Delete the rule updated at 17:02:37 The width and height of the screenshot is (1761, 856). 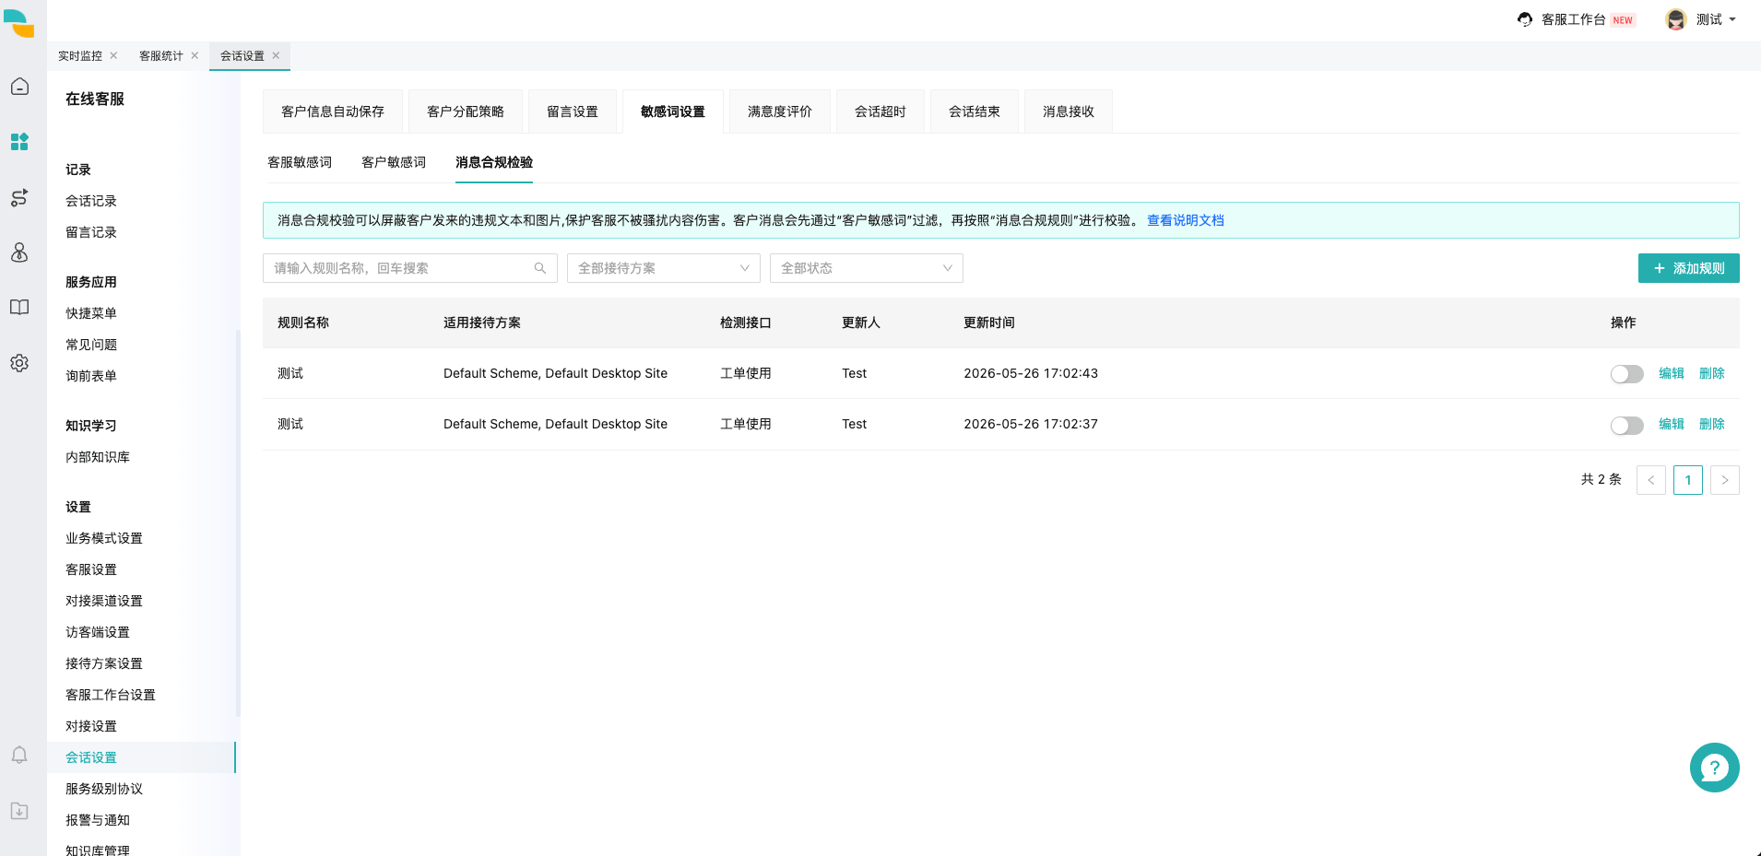tap(1712, 424)
